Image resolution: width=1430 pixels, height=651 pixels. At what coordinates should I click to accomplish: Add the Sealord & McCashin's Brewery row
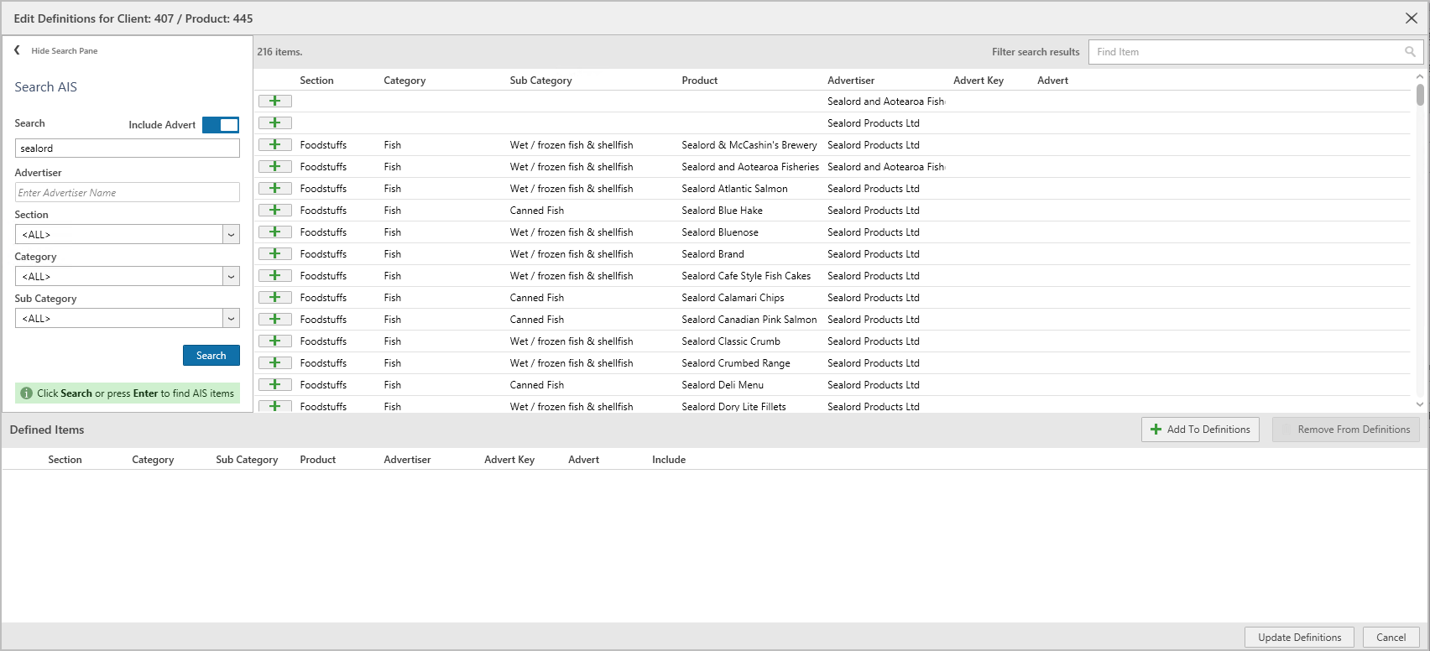click(x=274, y=144)
